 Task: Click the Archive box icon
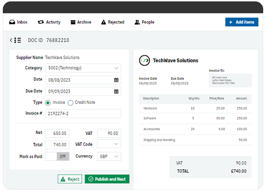[73, 22]
